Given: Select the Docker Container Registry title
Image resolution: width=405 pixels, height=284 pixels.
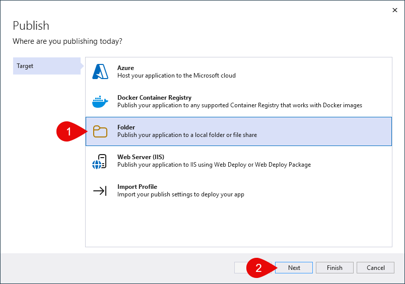Looking at the screenshot, I should pyautogui.click(x=154, y=98).
